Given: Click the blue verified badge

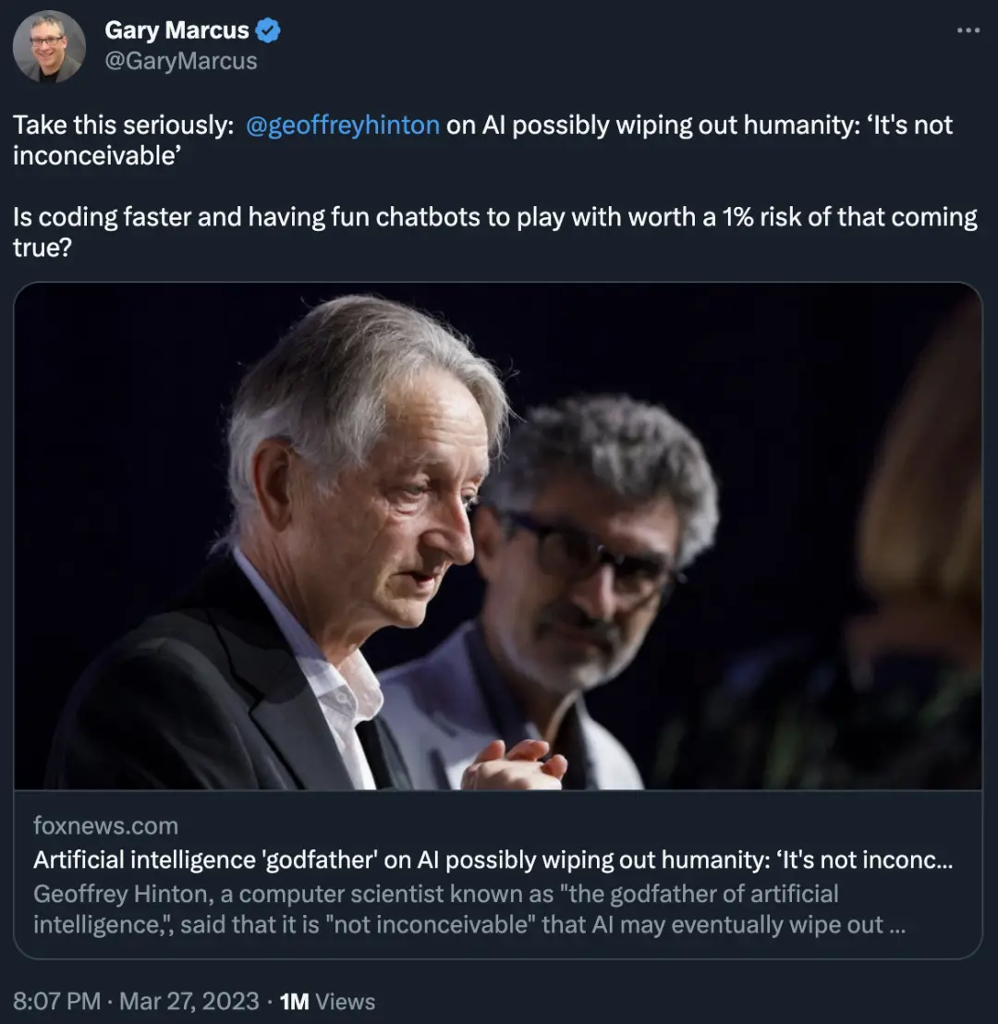Looking at the screenshot, I should [268, 30].
